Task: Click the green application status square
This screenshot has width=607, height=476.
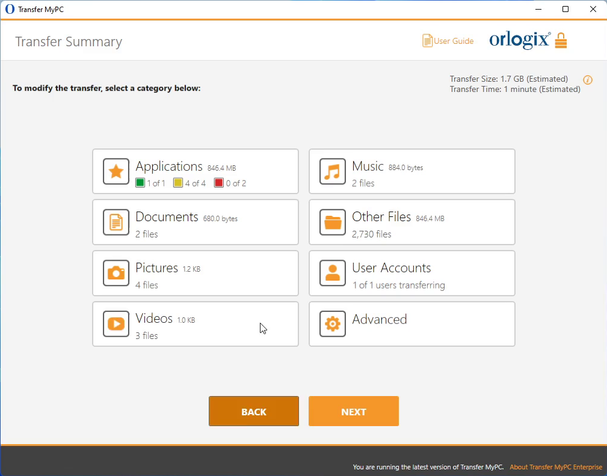Action: click(x=140, y=183)
